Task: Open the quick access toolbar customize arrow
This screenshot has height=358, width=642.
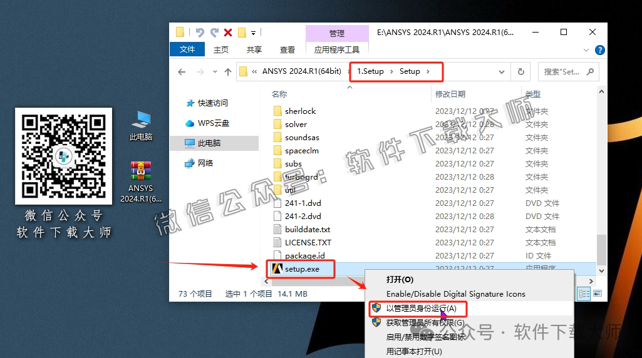Action: (x=254, y=33)
